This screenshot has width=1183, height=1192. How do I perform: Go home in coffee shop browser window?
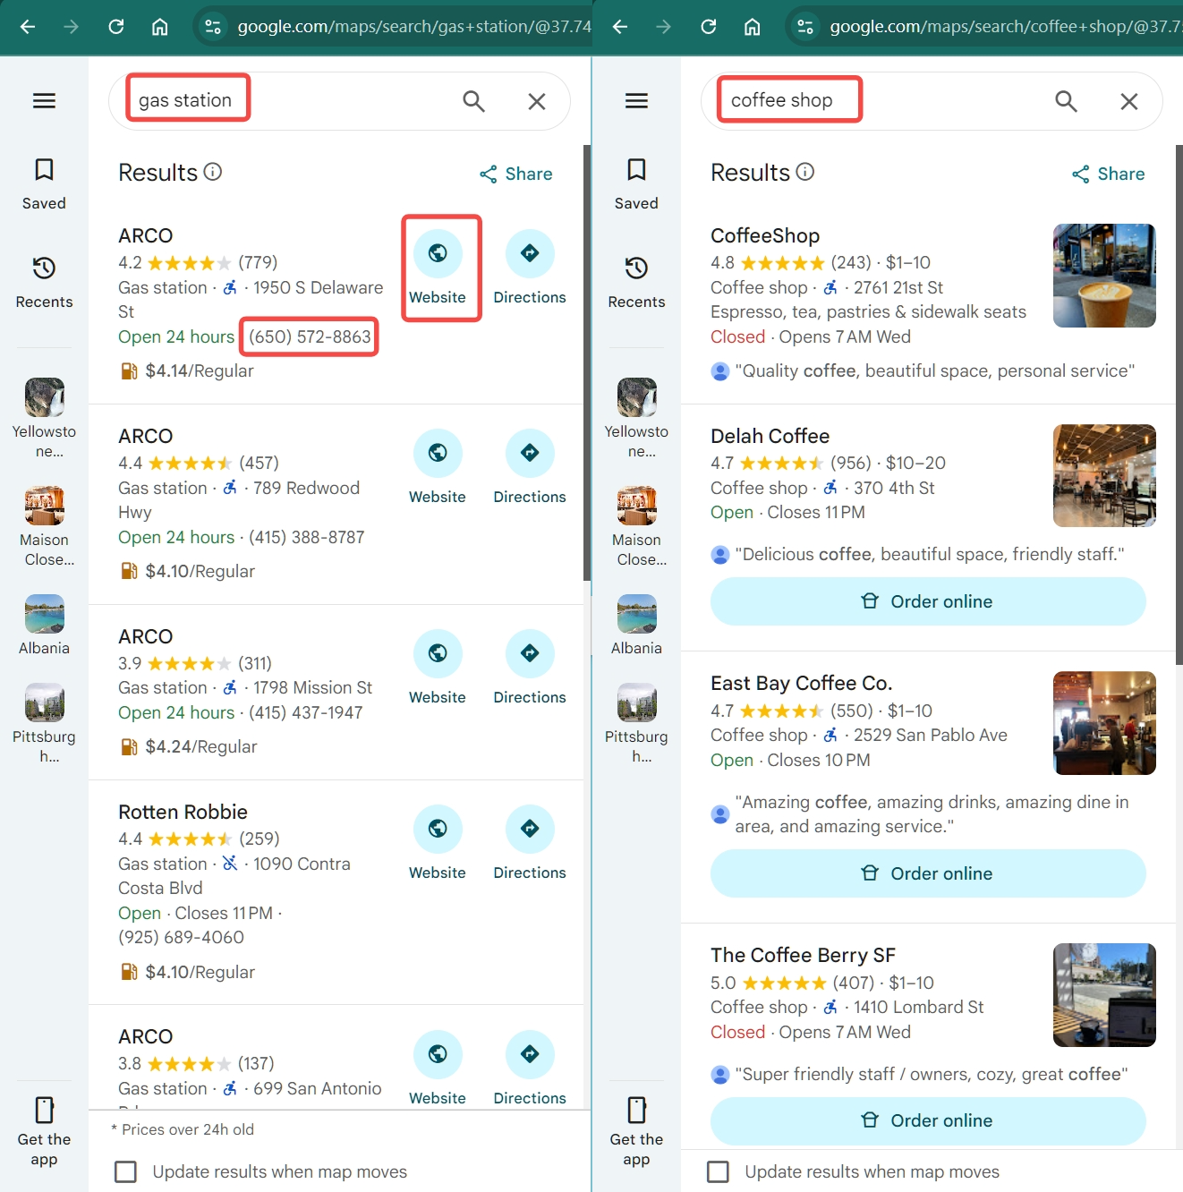[752, 27]
